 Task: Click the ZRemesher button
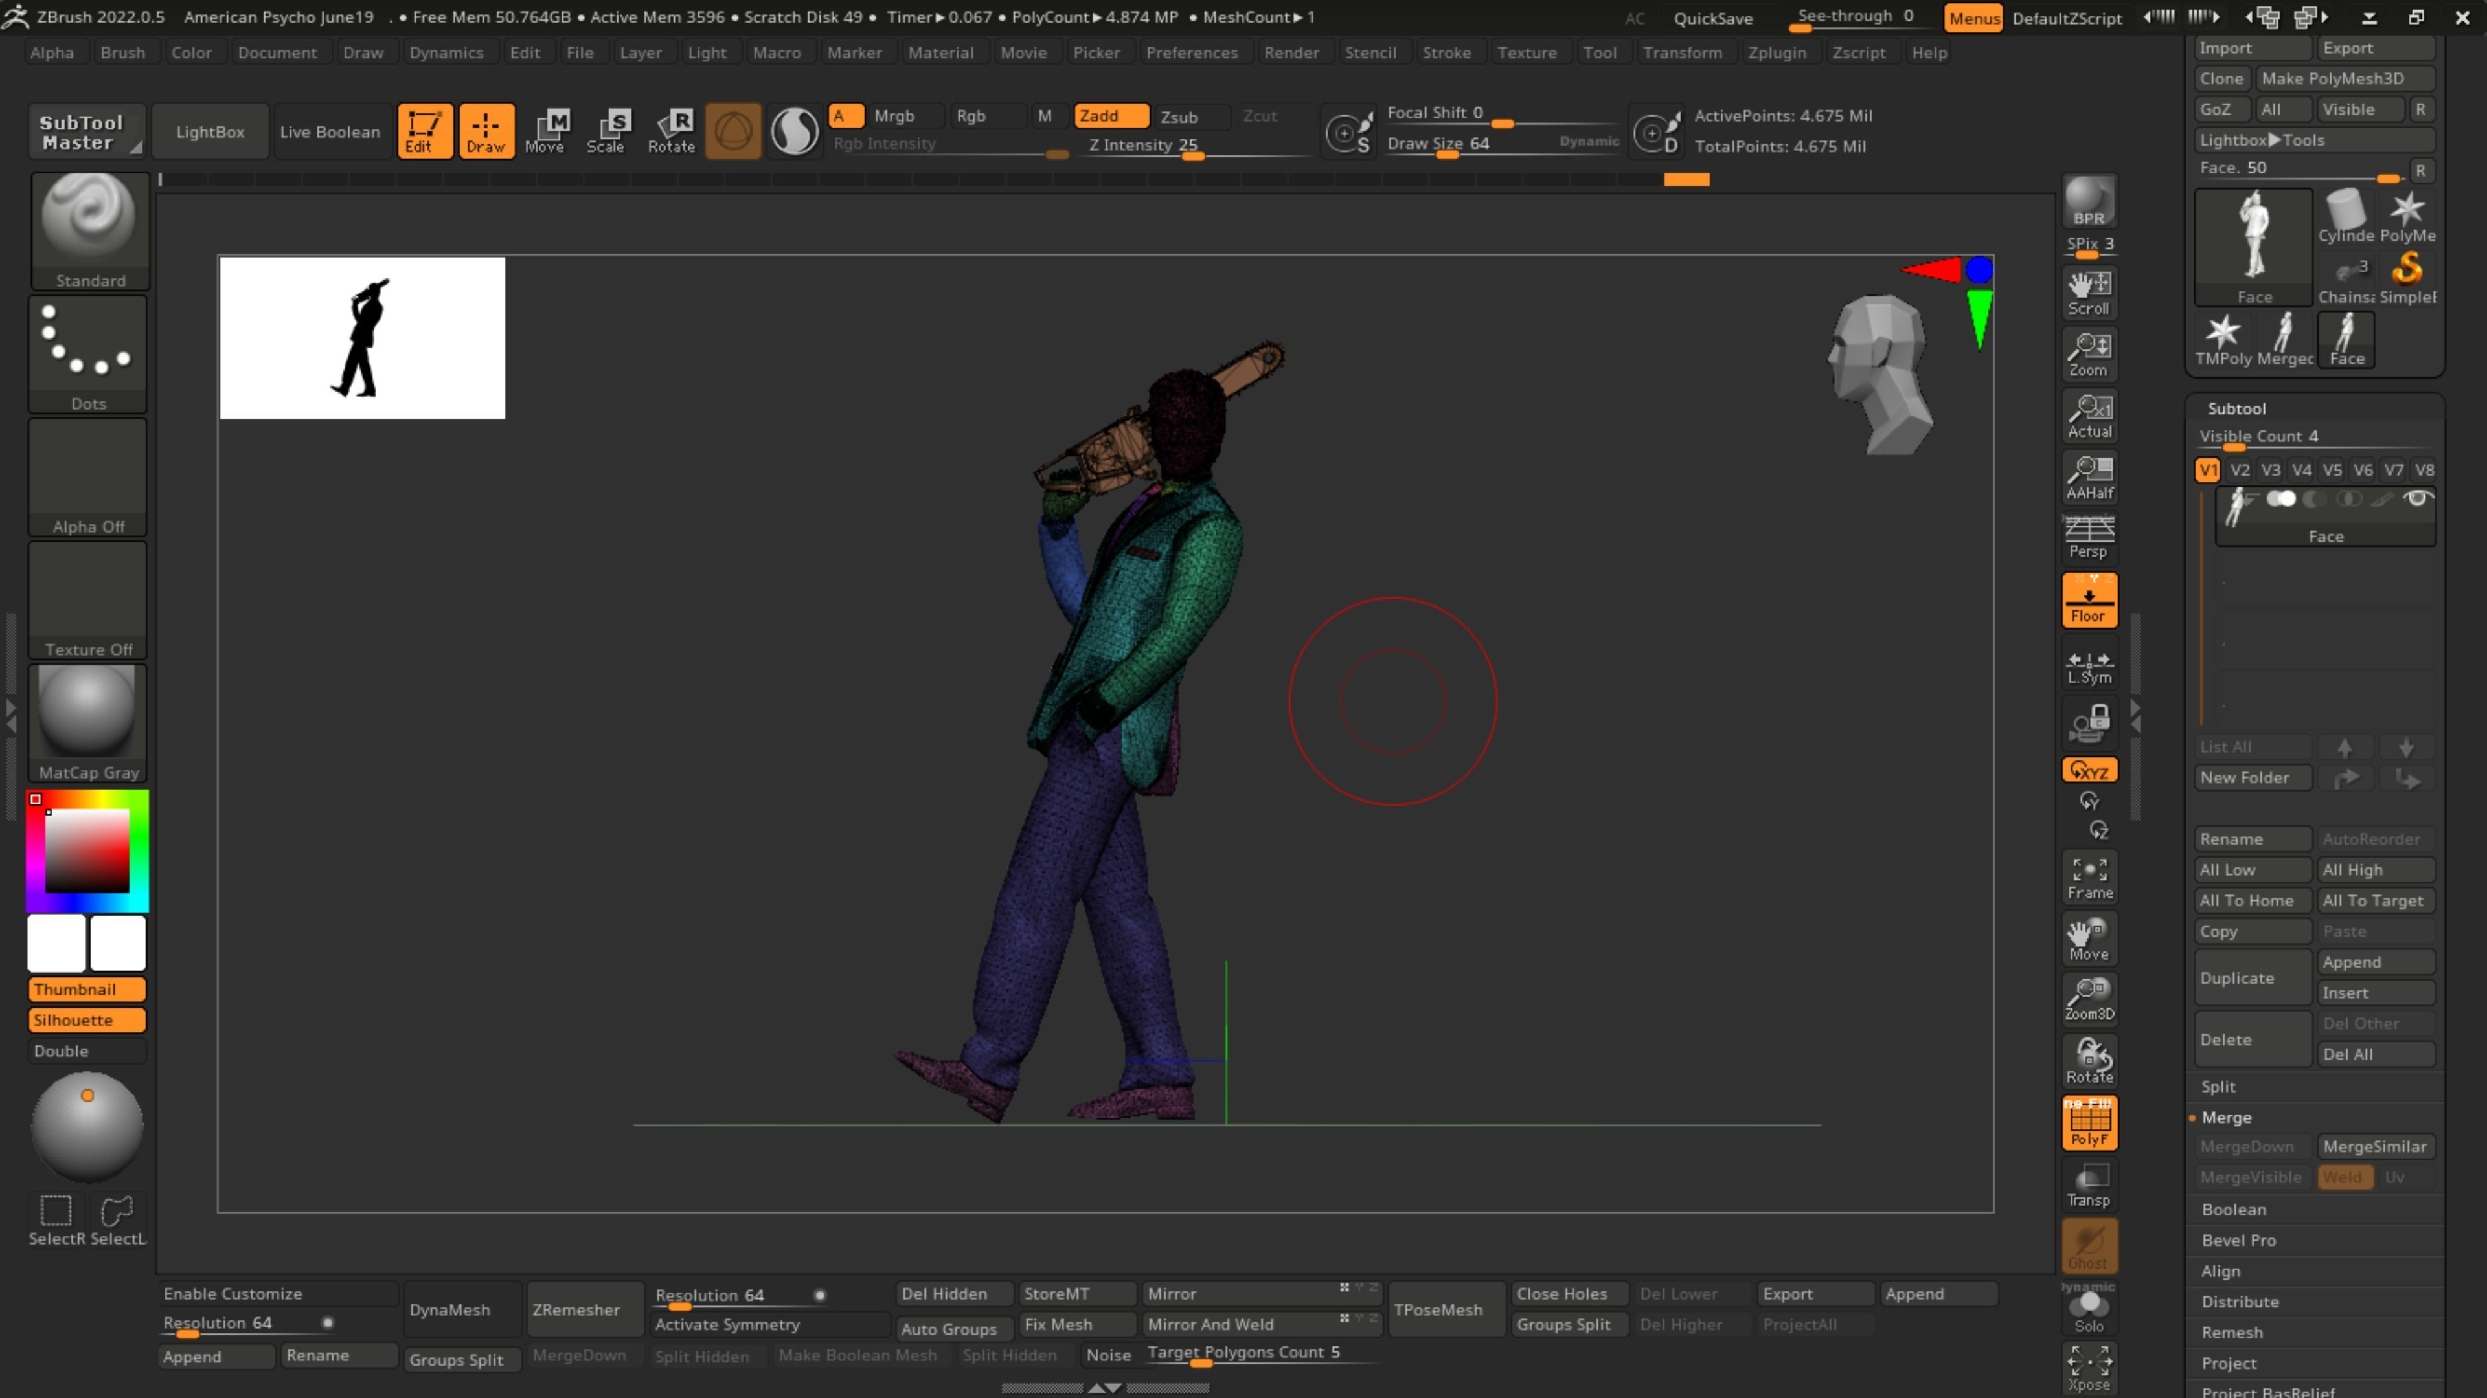pos(576,1309)
